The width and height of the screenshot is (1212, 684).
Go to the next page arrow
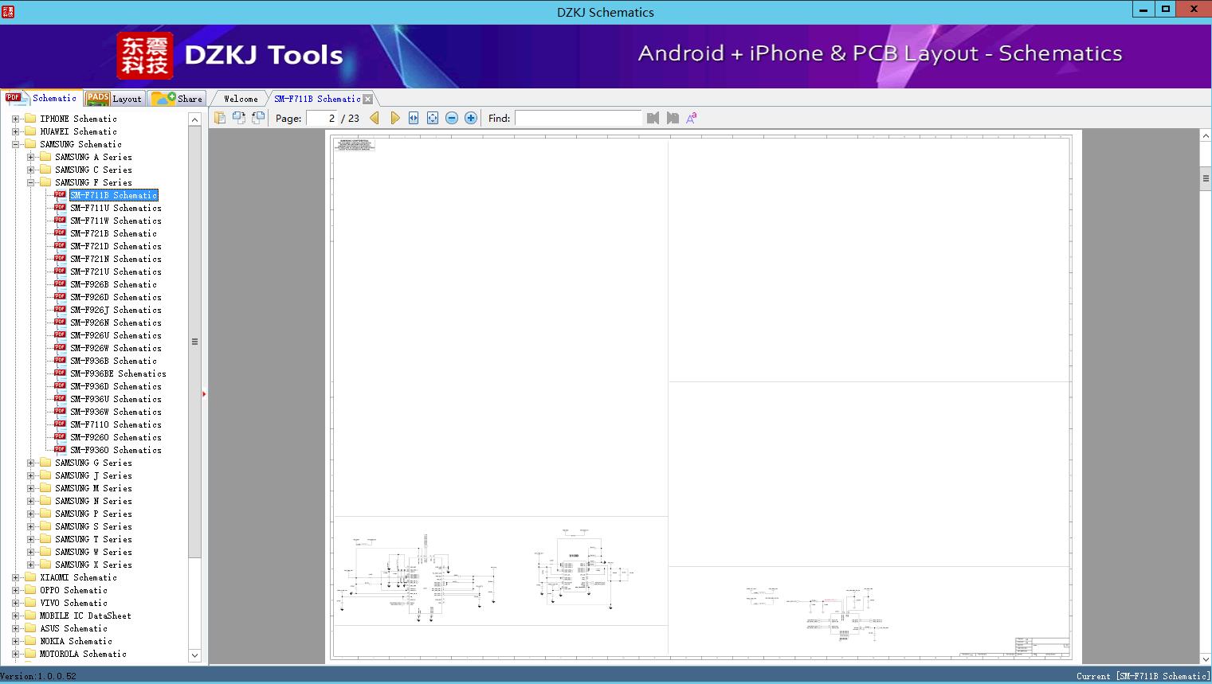[x=394, y=118]
